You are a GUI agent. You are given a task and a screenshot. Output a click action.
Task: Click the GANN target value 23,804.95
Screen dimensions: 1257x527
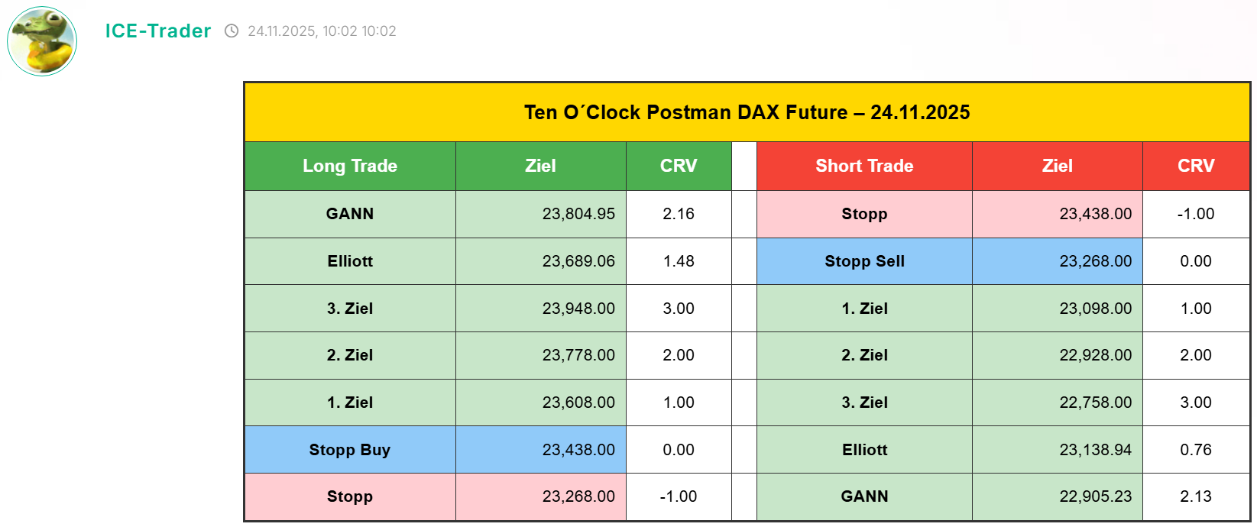click(578, 214)
